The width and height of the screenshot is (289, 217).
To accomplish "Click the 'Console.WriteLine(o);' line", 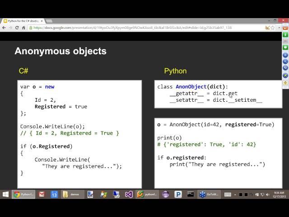I will coord(52,127).
